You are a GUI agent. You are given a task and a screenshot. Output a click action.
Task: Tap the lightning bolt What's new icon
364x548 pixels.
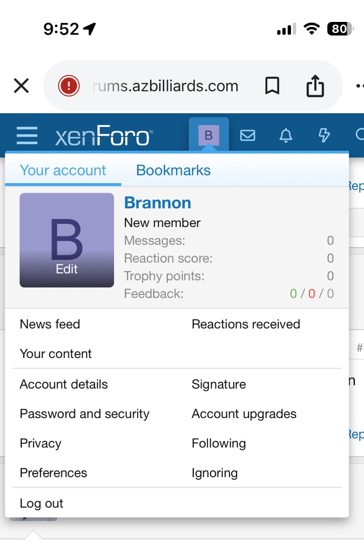click(x=323, y=135)
